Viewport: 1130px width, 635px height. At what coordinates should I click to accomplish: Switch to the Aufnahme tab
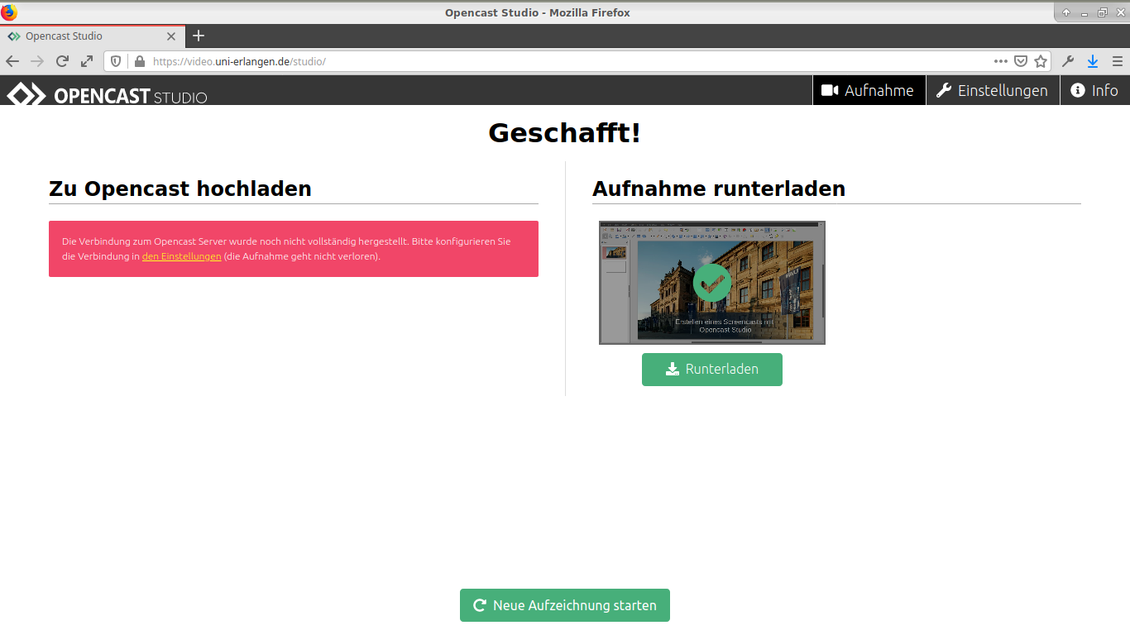[869, 90]
